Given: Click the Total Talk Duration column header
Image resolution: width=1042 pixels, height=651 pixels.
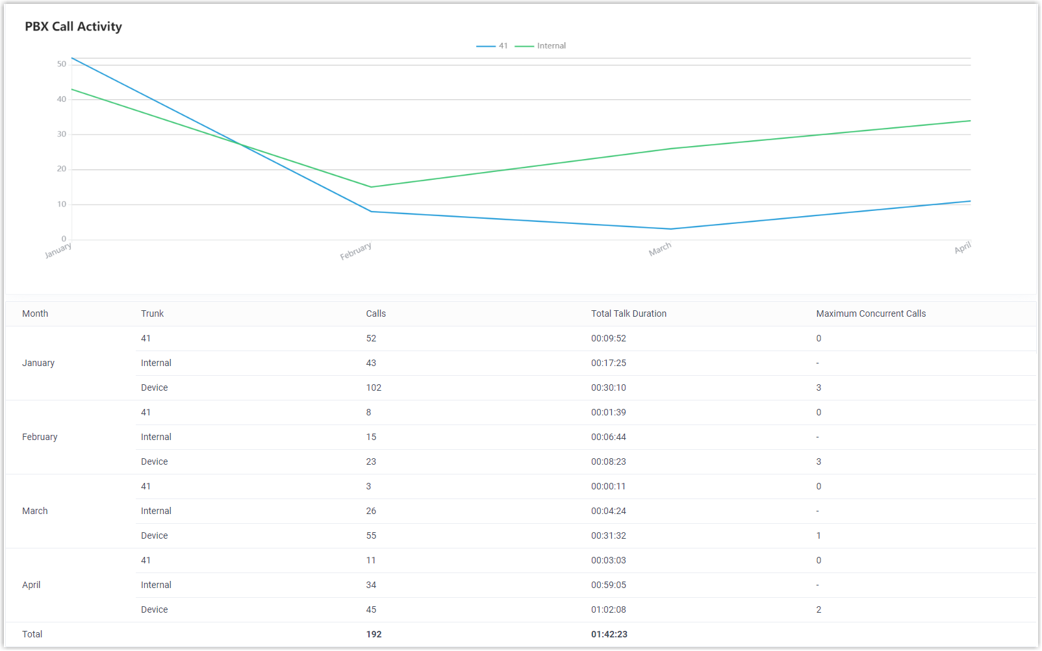Looking at the screenshot, I should 628,314.
